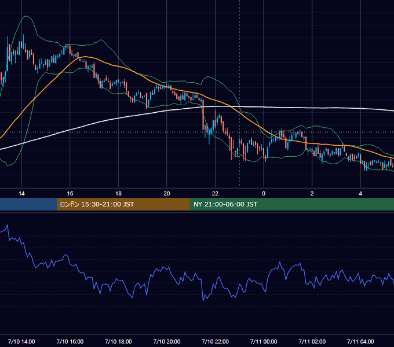
Task: Select the ロンドン 15:30-21:00 JST session bar
Action: [123, 204]
